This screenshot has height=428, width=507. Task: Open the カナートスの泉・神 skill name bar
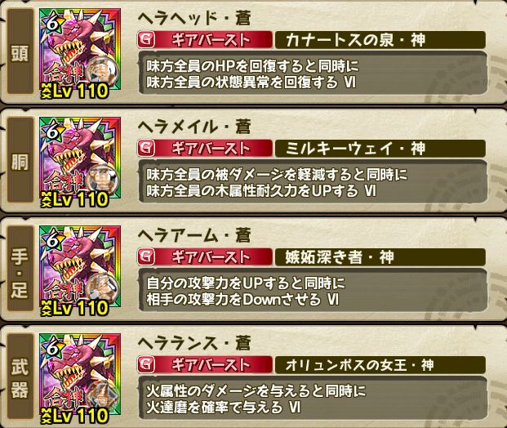tap(380, 40)
